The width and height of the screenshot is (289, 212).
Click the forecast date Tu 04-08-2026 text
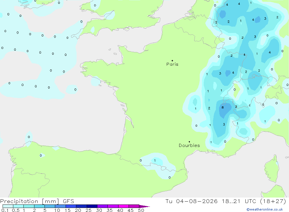[x=191, y=201]
